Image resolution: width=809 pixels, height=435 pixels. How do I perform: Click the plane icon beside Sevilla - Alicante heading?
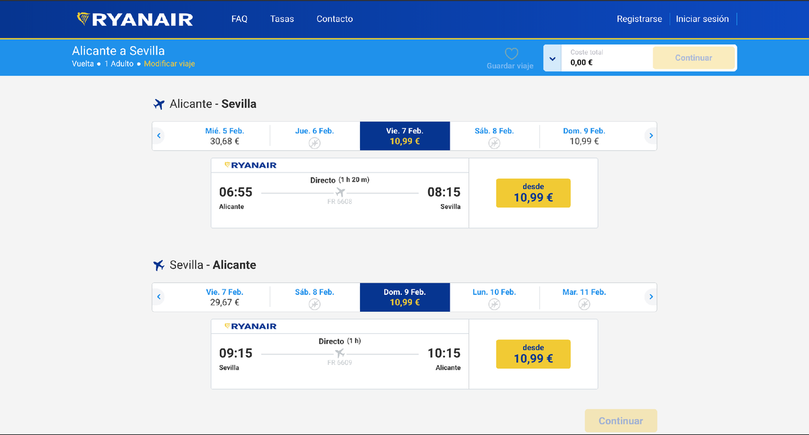tap(159, 265)
